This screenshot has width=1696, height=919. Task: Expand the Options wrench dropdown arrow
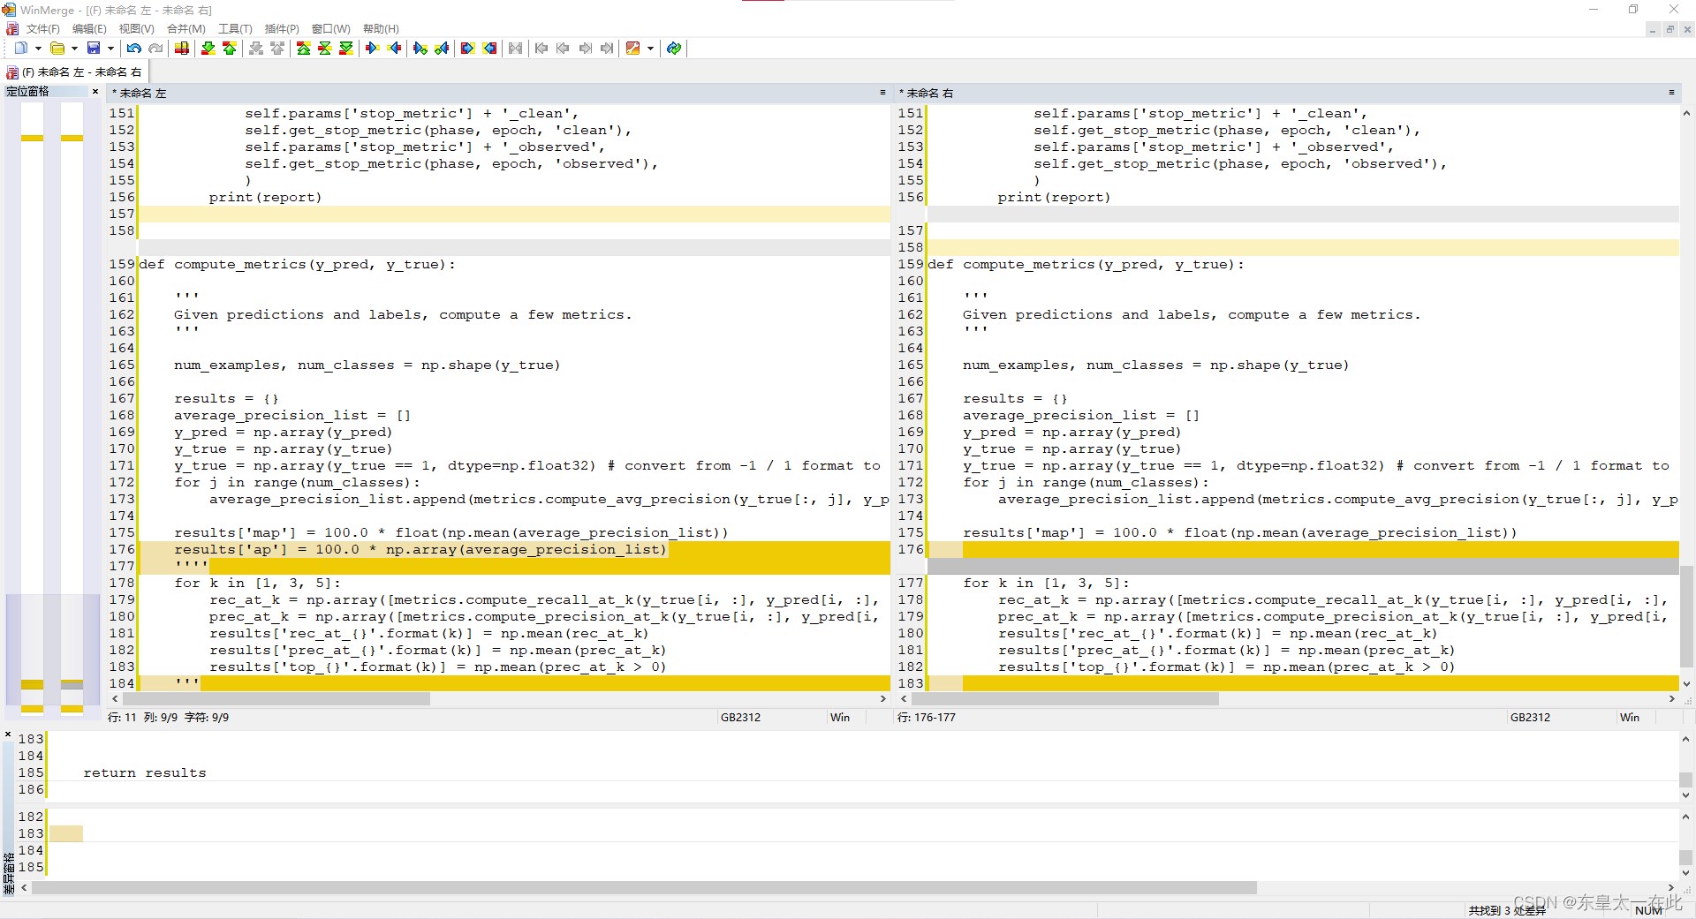click(651, 49)
